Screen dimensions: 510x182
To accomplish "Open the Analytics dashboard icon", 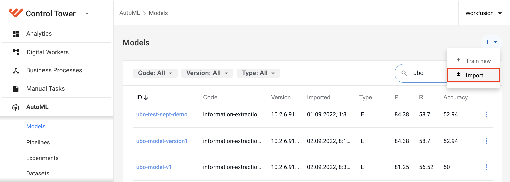I will click(x=16, y=34).
